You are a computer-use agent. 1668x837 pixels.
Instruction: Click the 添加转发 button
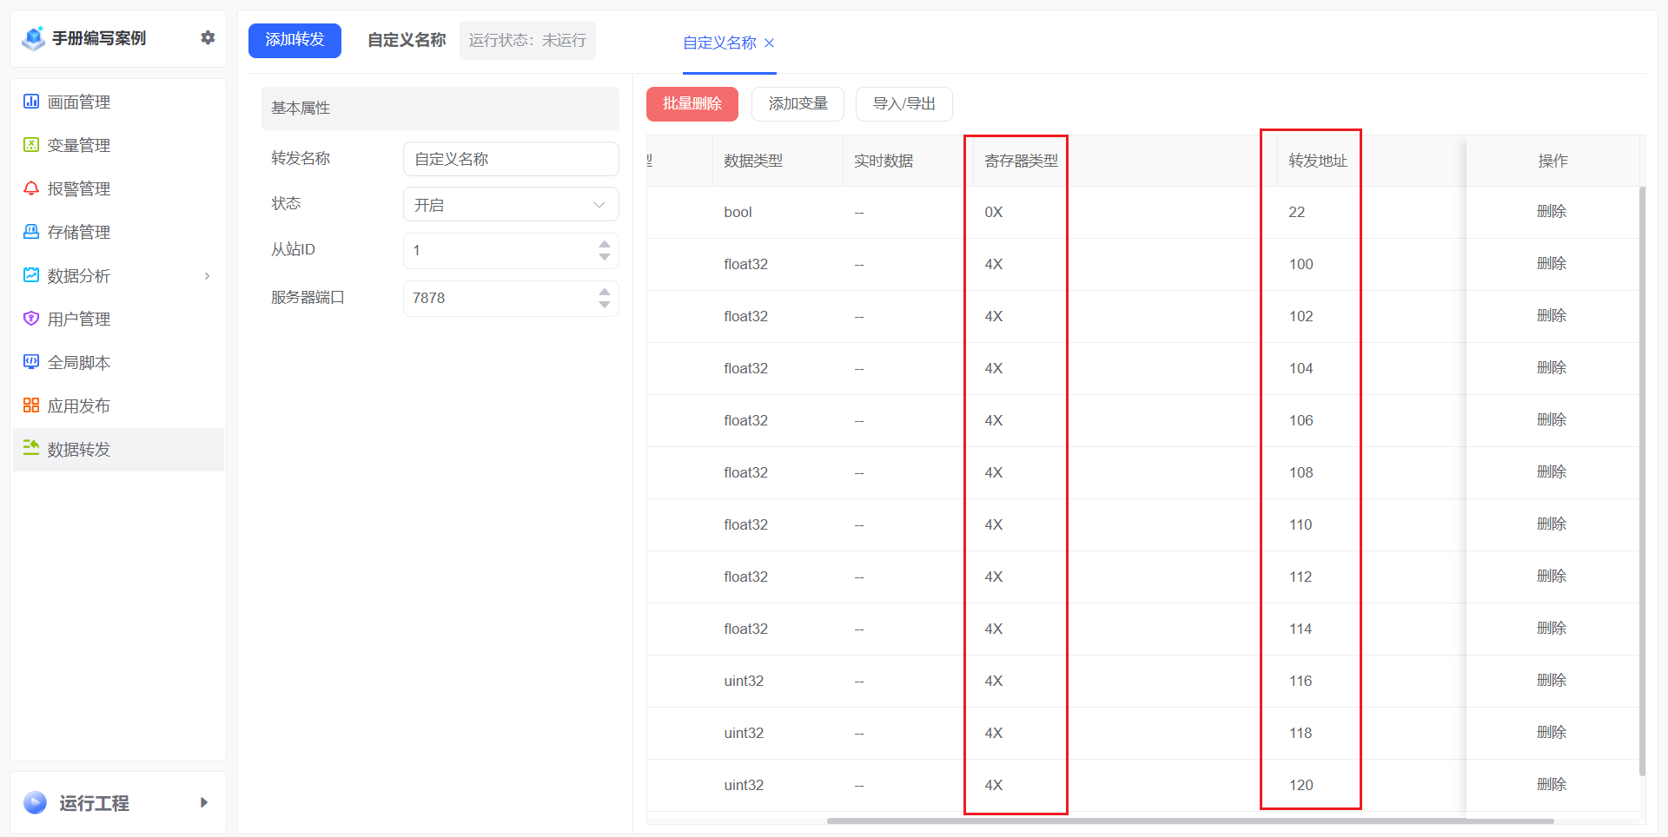(x=295, y=40)
